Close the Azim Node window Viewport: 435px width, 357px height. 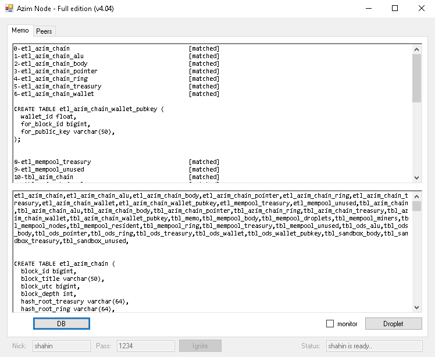click(422, 8)
